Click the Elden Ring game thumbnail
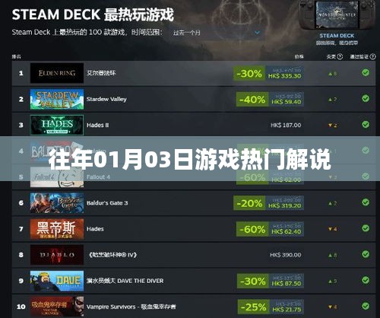Viewport: 380px width, 318px height. [57, 73]
